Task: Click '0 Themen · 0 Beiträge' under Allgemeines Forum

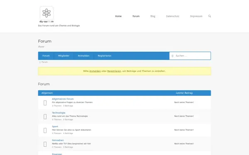Action: (63, 106)
